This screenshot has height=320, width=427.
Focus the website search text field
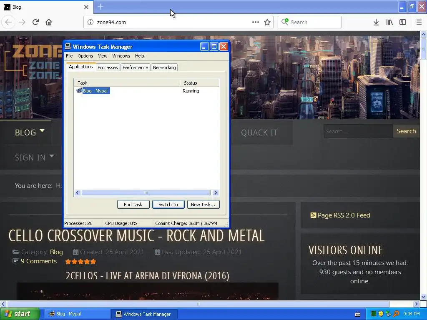[358, 131]
